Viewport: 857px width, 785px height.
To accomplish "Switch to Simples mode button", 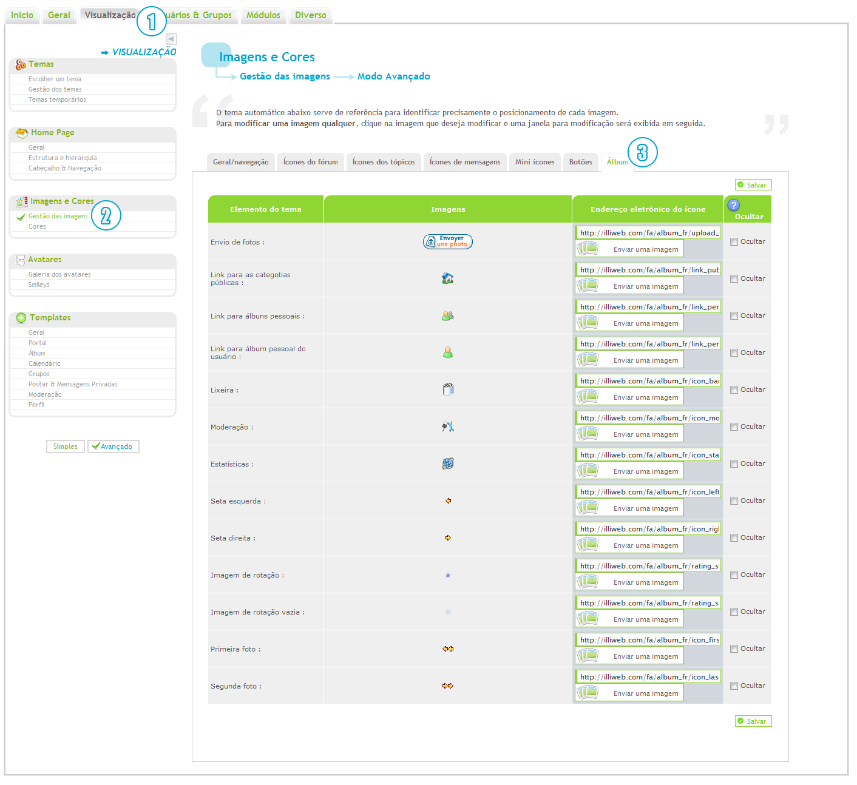I will click(x=66, y=446).
